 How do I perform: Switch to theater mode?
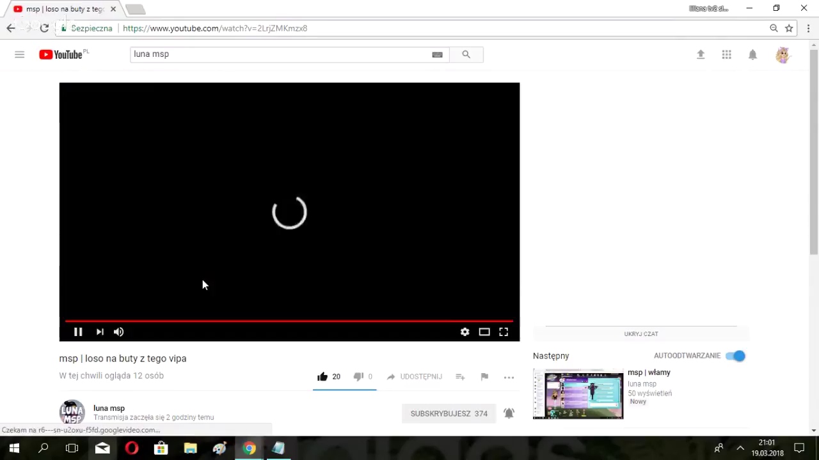pyautogui.click(x=484, y=332)
